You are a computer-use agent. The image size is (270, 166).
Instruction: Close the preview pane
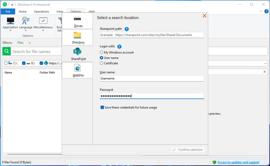(265, 72)
